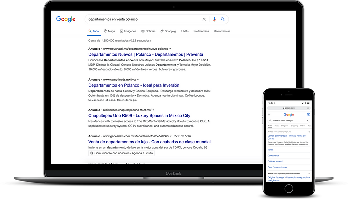Expand dropdown arrow next to chapultepecuno-r509 URL
Image resolution: width=348 pixels, height=199 pixels.
tap(153, 110)
